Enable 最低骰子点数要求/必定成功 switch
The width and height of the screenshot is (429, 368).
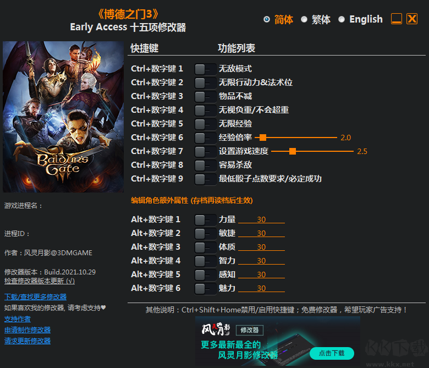(205, 179)
